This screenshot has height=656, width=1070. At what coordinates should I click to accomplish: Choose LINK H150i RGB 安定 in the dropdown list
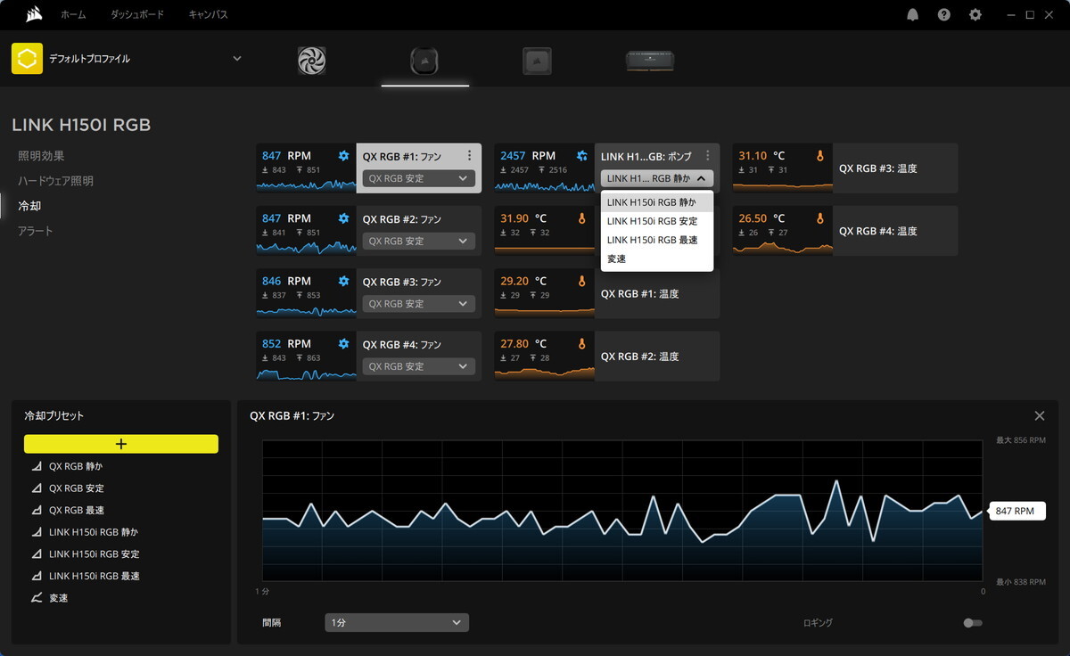tap(657, 221)
